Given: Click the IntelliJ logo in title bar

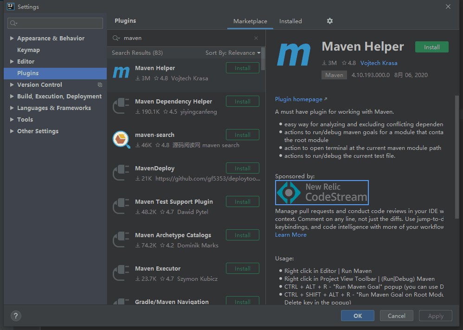Looking at the screenshot, I should pos(11,6).
